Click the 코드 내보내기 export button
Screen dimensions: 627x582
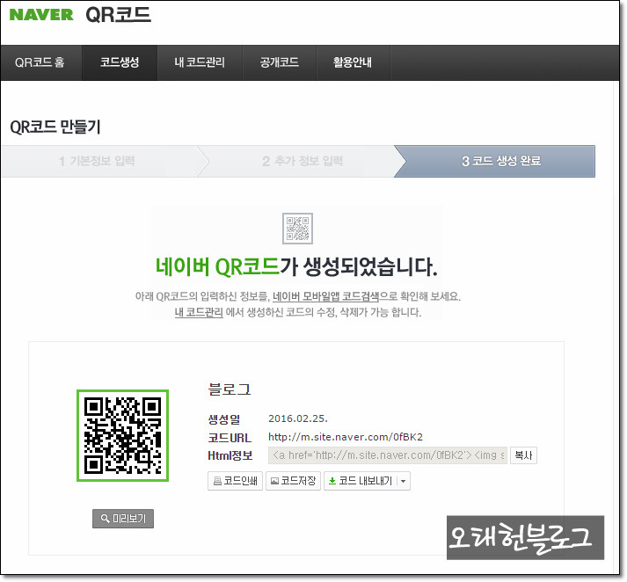coord(361,481)
